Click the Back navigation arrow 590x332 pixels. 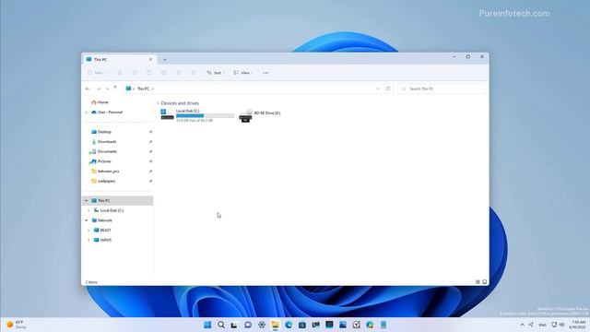click(x=88, y=89)
